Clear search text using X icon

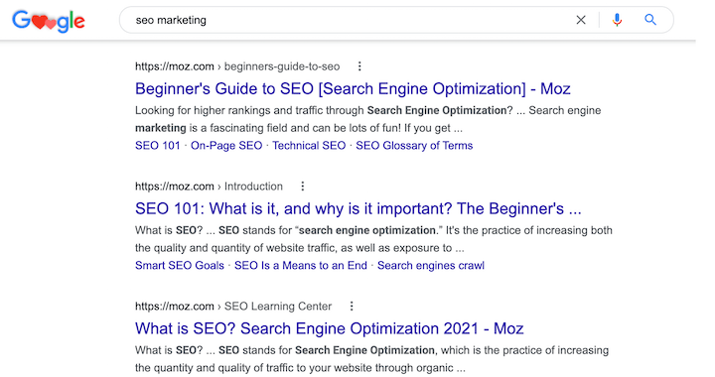click(581, 20)
